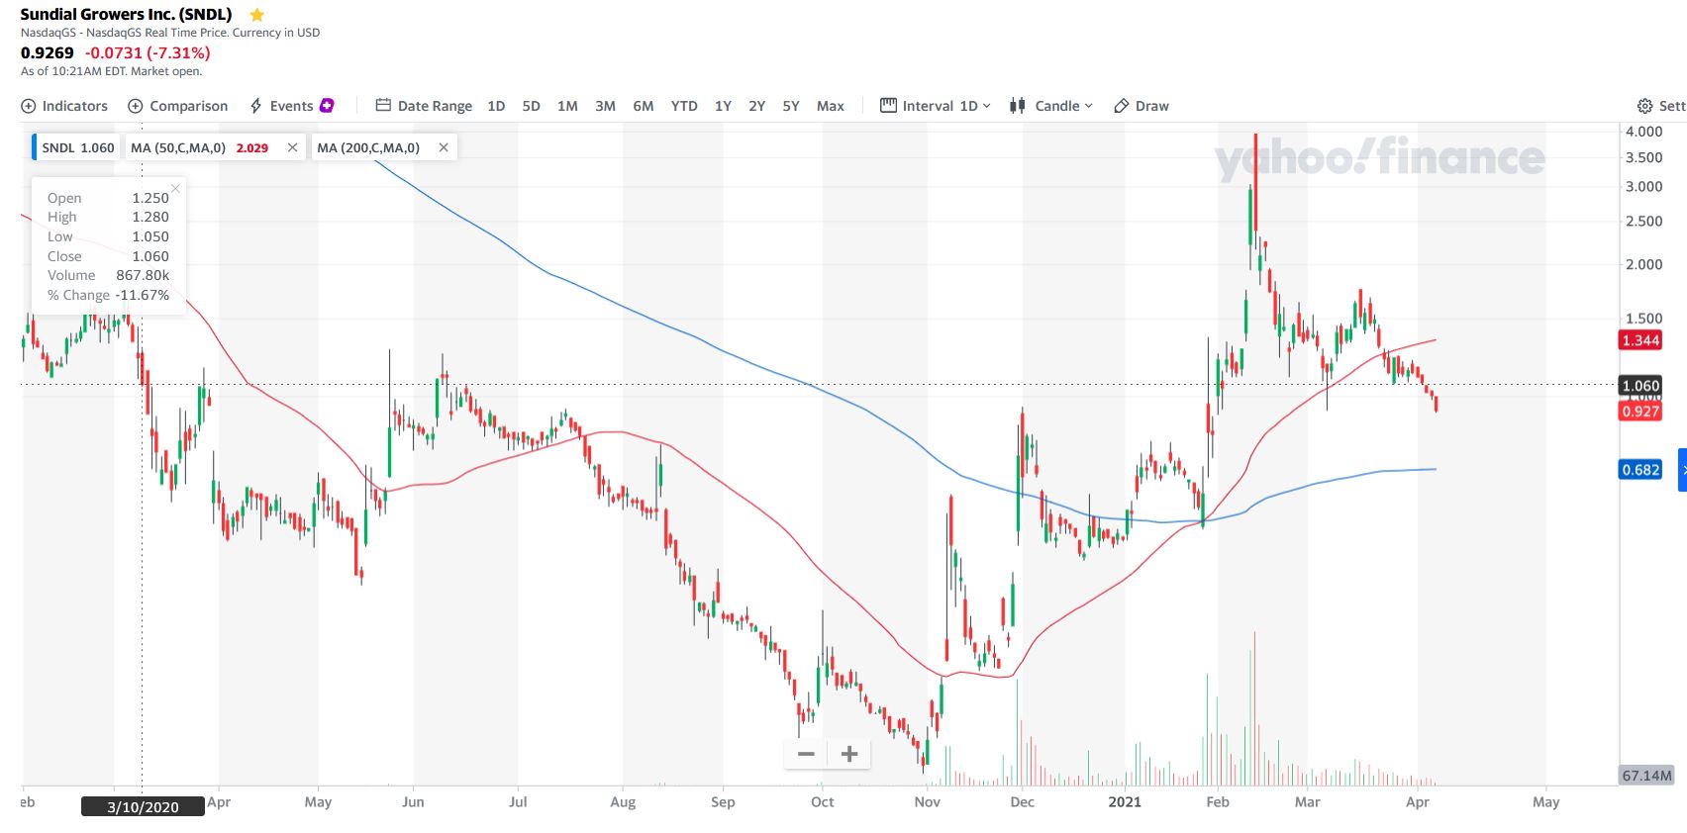Select the 5Y date range
The width and height of the screenshot is (1687, 833).
(790, 106)
